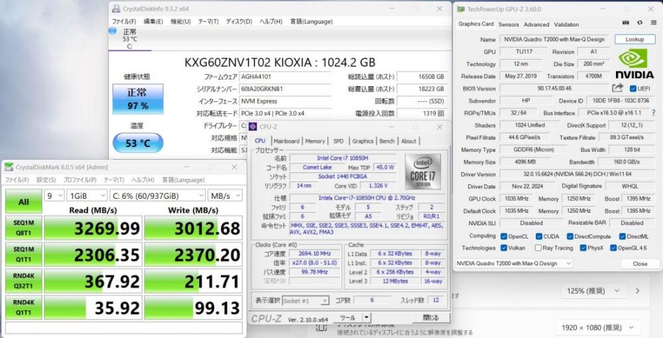Toggle the Vulkan checkbox
The width and height of the screenshot is (663, 338).
point(504,248)
